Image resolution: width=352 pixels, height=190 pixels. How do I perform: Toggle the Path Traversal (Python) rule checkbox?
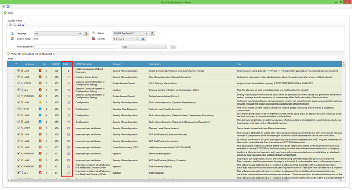(x=19, y=166)
